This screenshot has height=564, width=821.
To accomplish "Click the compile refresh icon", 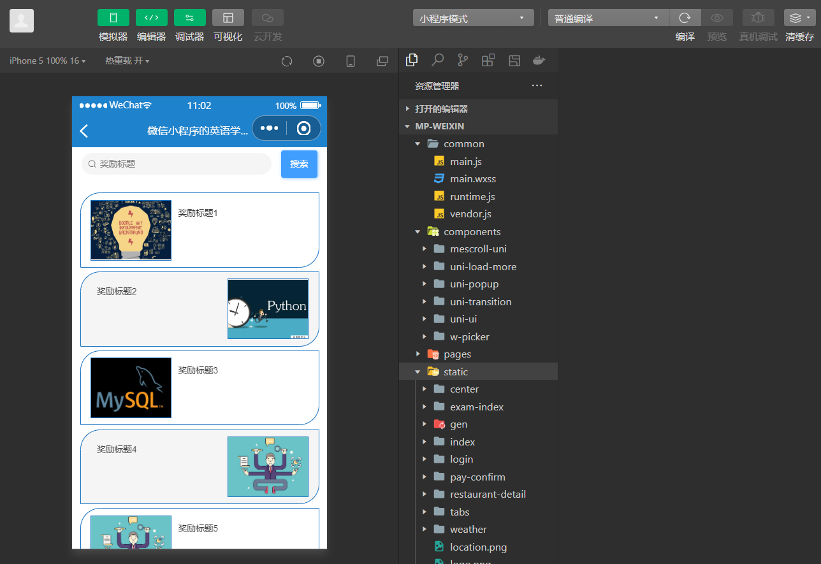I will click(x=685, y=18).
